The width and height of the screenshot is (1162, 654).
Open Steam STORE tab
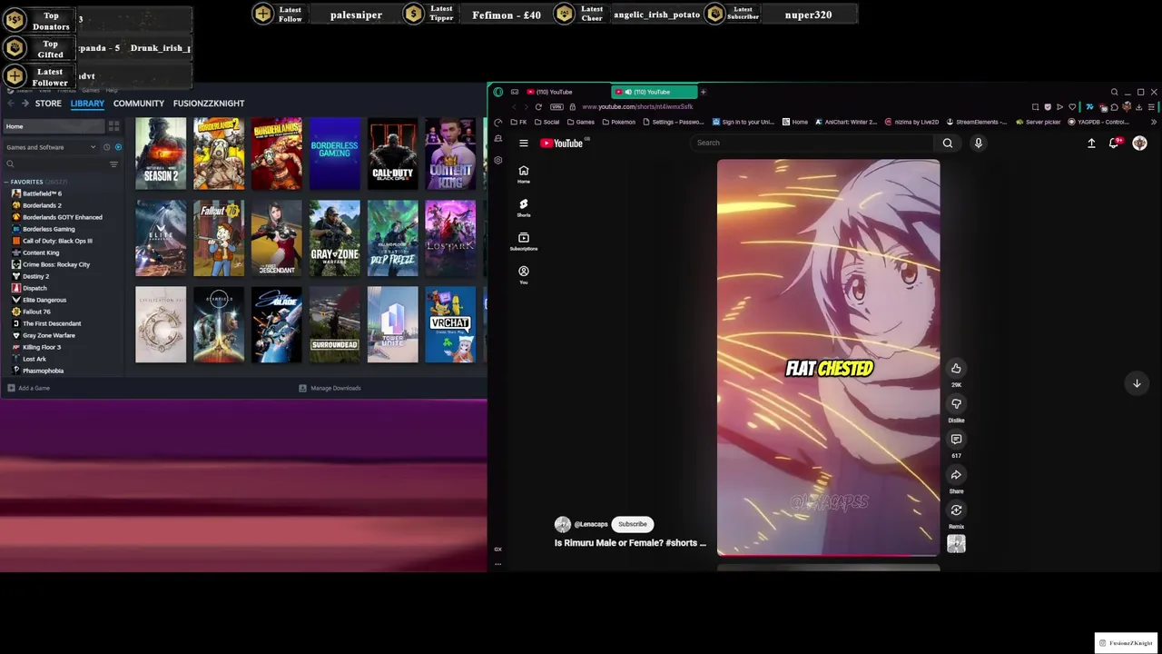click(x=48, y=104)
